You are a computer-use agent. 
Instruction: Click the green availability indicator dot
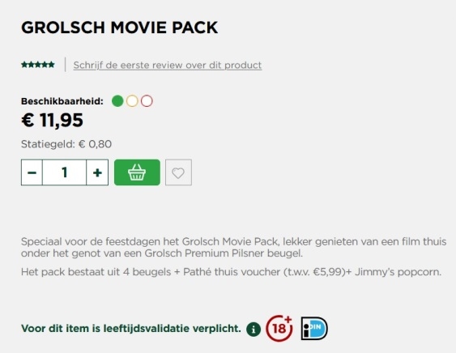point(117,101)
